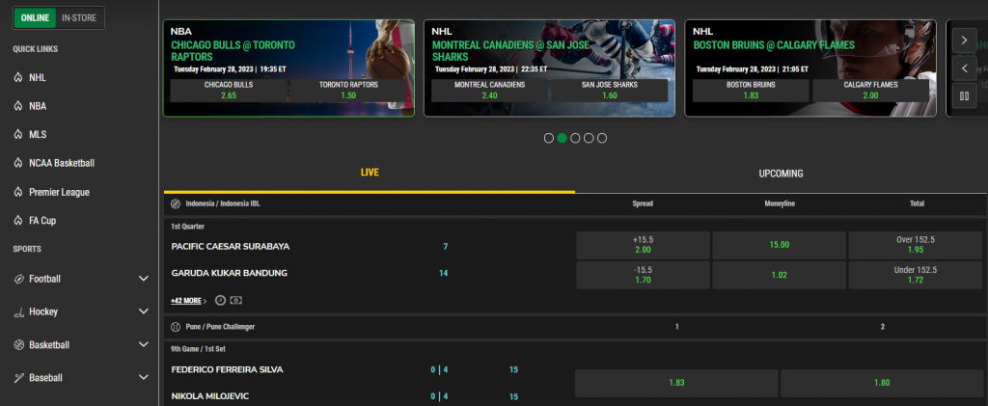Open FA Cup quick link

click(42, 221)
